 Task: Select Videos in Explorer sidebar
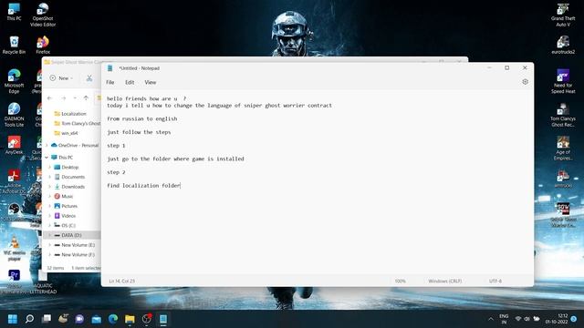tap(65, 216)
